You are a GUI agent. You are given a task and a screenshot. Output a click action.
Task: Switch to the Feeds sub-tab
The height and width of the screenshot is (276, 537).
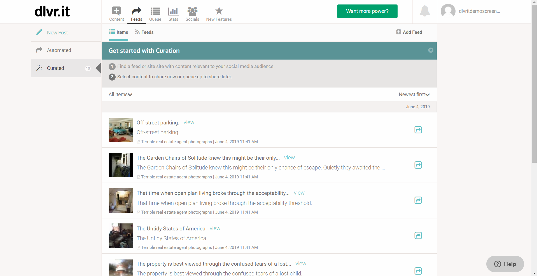144,32
